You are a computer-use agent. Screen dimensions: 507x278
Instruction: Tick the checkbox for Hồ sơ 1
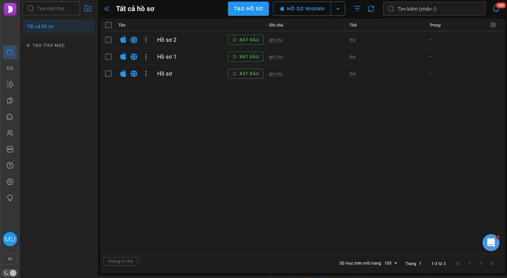point(108,57)
